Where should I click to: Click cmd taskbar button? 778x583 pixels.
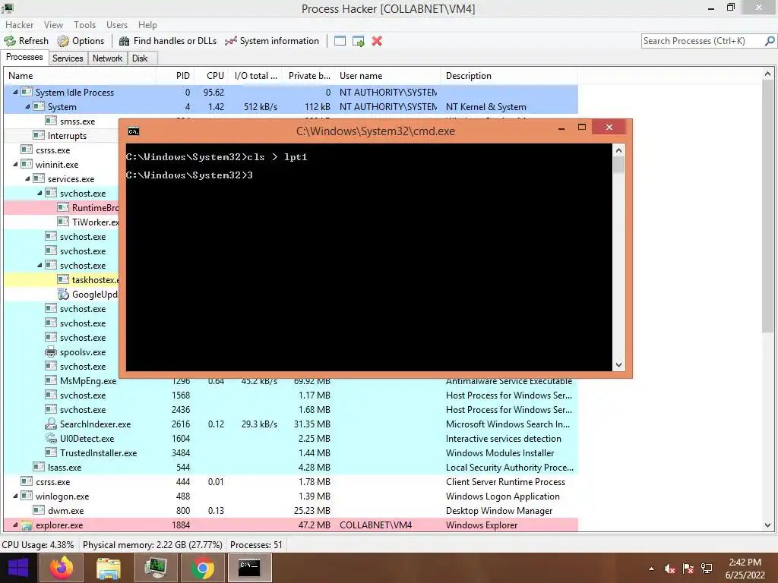249,568
